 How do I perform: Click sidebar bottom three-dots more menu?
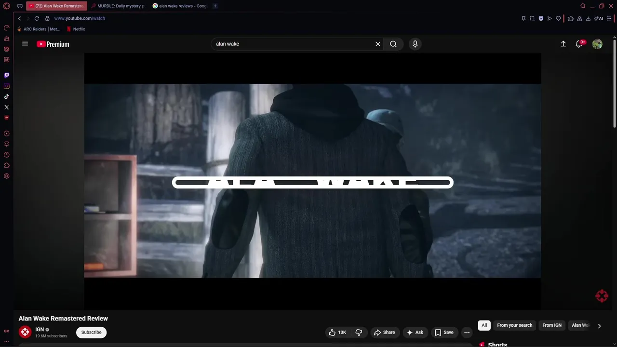(x=6, y=342)
